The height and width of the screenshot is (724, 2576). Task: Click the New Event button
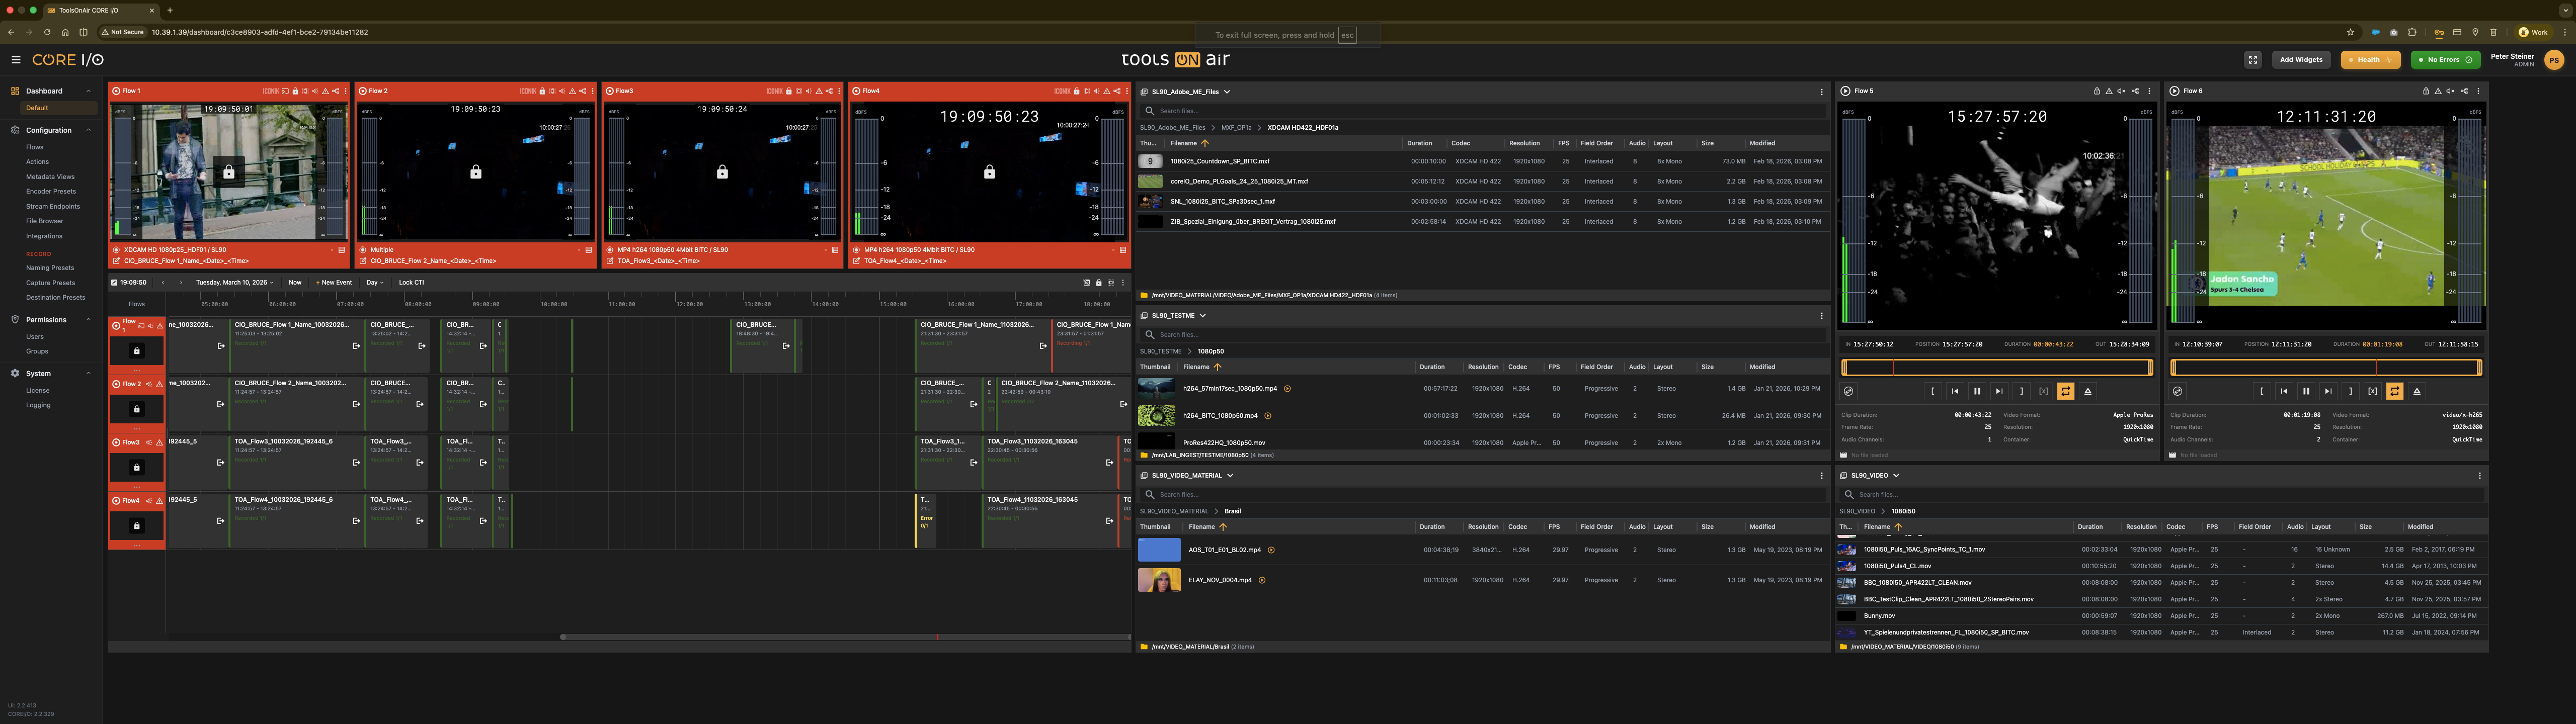[334, 283]
